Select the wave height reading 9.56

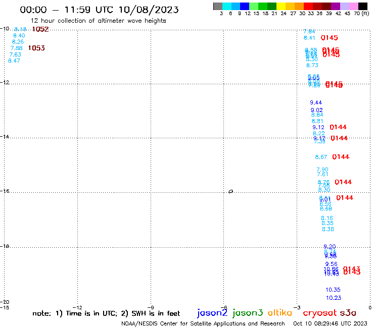(332, 264)
